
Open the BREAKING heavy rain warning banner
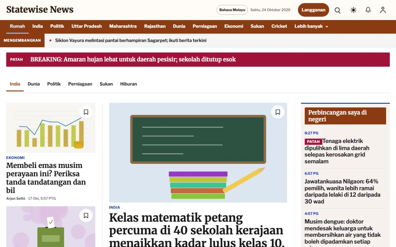point(198,60)
